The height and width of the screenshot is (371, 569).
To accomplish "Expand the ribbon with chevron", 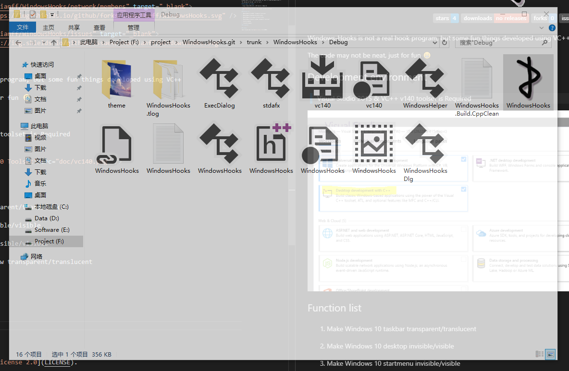I will coord(542,28).
